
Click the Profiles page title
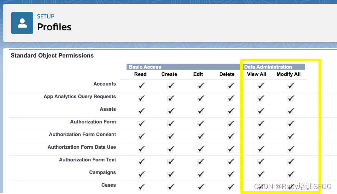point(54,27)
